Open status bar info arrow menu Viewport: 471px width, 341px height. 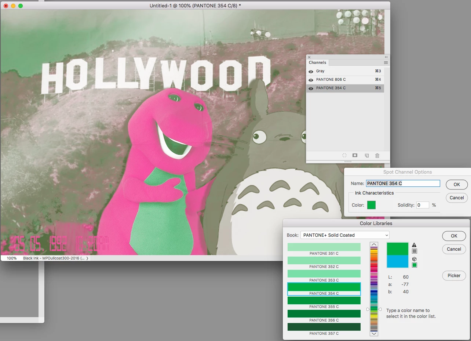(x=87, y=258)
